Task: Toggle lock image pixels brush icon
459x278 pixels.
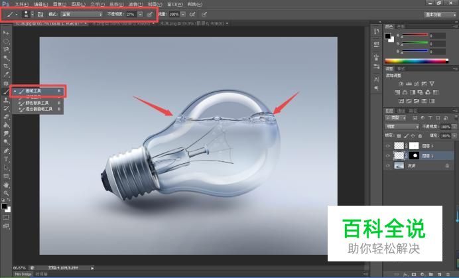Action: 406,136
